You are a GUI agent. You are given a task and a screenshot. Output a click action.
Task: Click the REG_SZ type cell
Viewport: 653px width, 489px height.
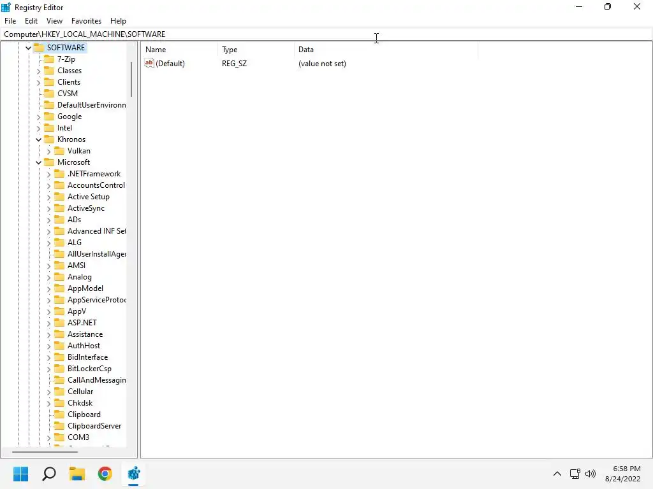tap(234, 64)
